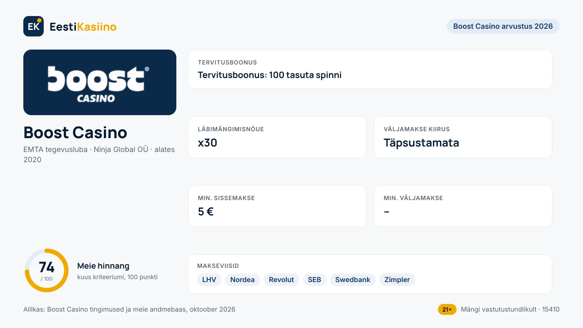Click the Swedbank payment chip

[x=353, y=280]
